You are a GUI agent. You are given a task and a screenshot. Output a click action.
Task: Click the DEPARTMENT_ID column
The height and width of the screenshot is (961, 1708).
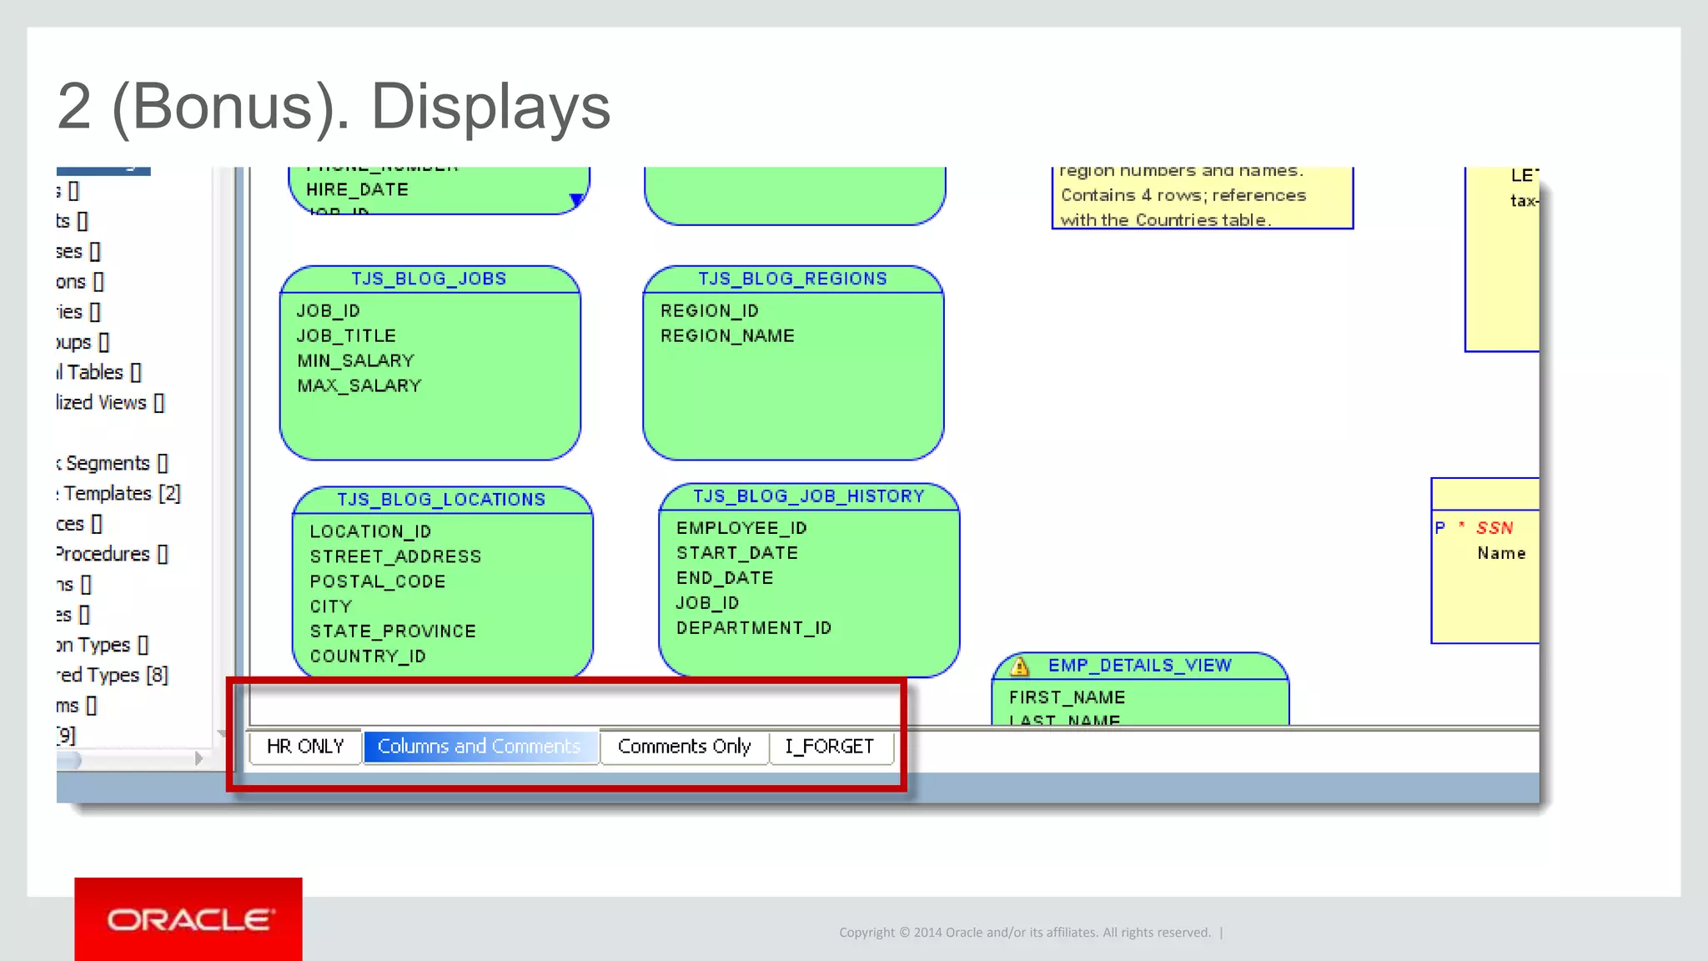pos(754,629)
